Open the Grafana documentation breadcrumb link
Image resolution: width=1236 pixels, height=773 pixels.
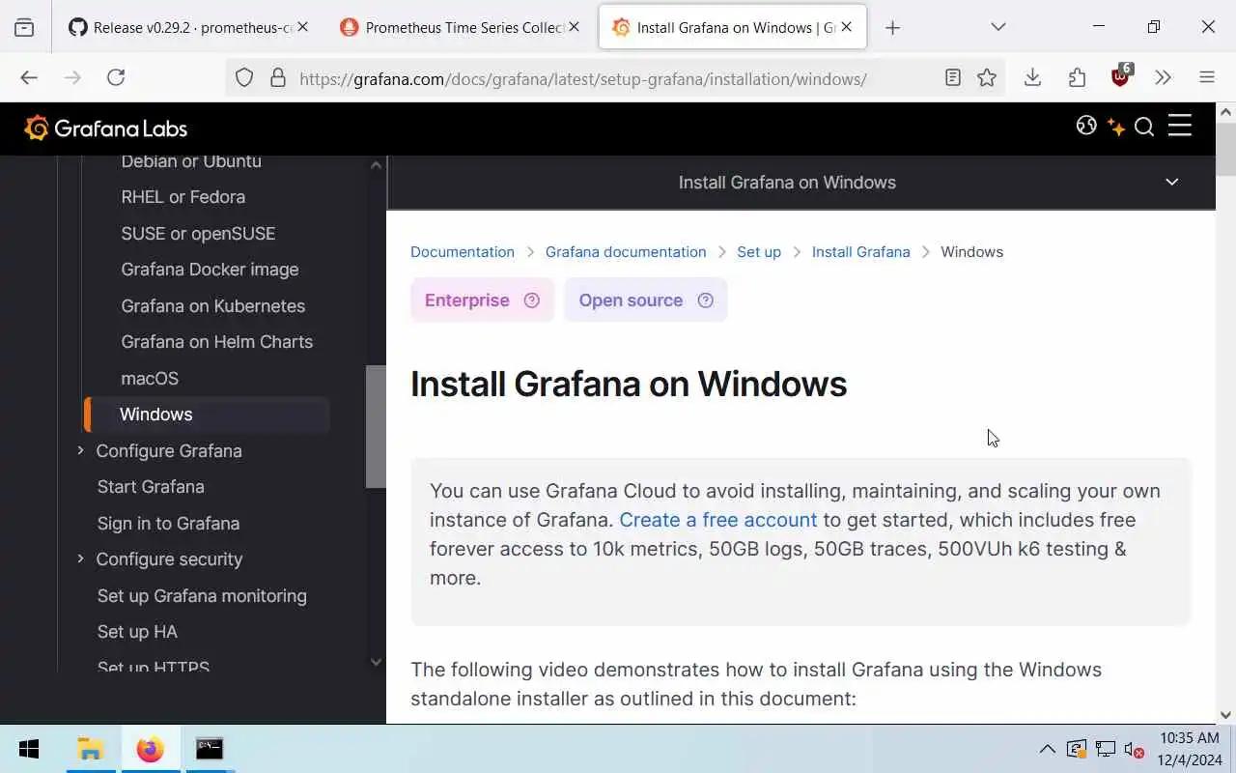coord(626,252)
